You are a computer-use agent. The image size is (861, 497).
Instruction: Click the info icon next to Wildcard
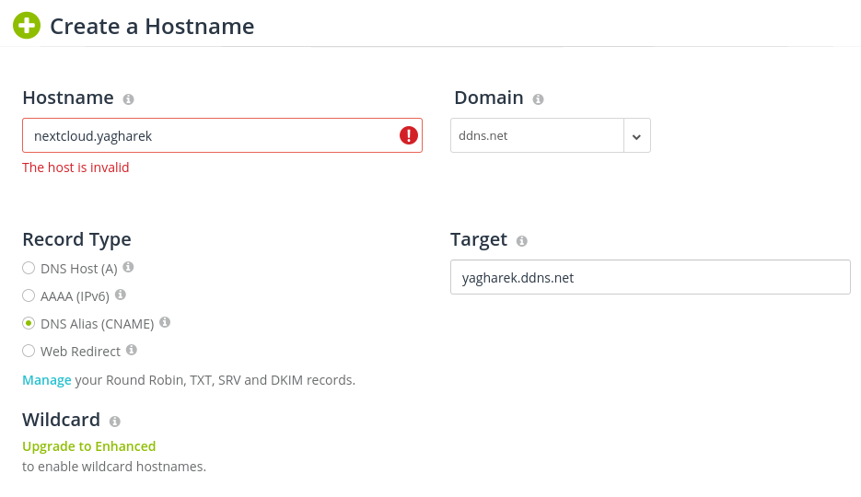point(115,422)
